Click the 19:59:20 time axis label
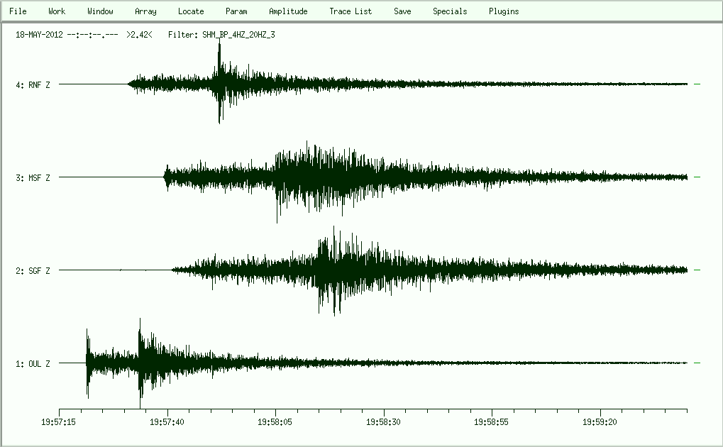The width and height of the screenshot is (723, 447). pyautogui.click(x=600, y=421)
